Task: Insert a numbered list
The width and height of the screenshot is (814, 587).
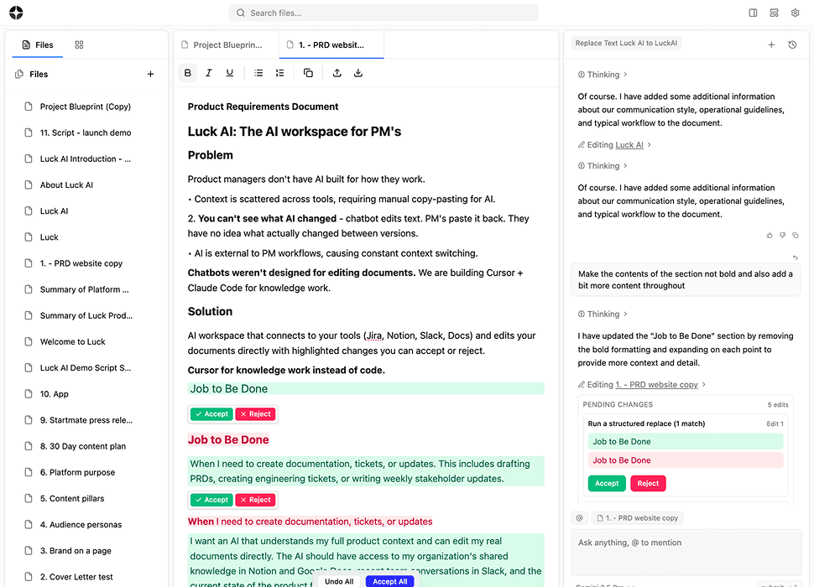Action: point(280,73)
